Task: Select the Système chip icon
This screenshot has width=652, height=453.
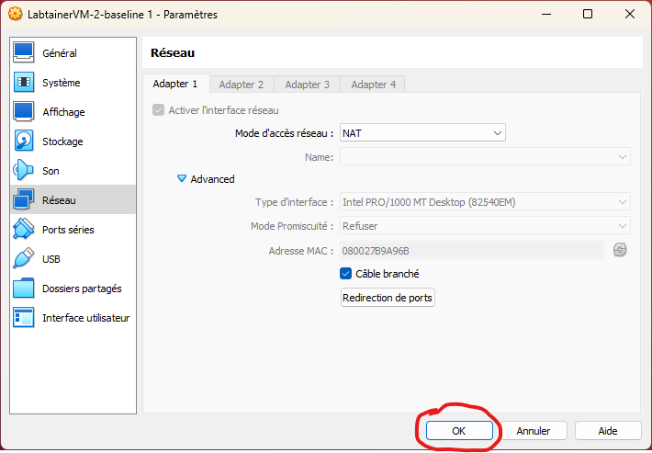Action: 24,83
